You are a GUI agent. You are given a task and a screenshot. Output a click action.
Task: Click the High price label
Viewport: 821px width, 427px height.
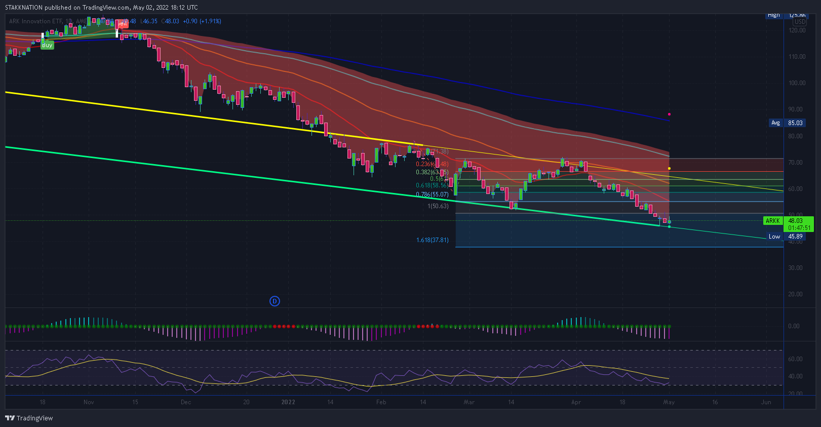tap(786, 15)
